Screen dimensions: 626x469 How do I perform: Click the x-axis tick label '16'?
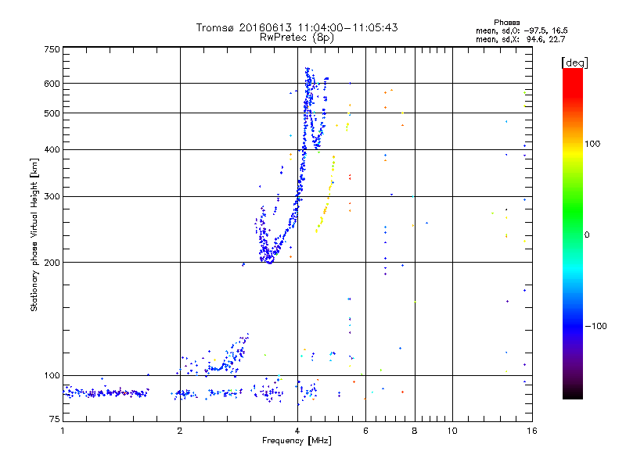(532, 431)
